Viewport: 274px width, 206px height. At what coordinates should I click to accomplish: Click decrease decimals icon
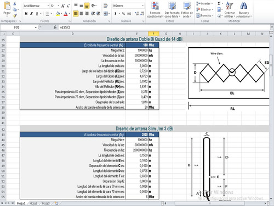pos(142,14)
